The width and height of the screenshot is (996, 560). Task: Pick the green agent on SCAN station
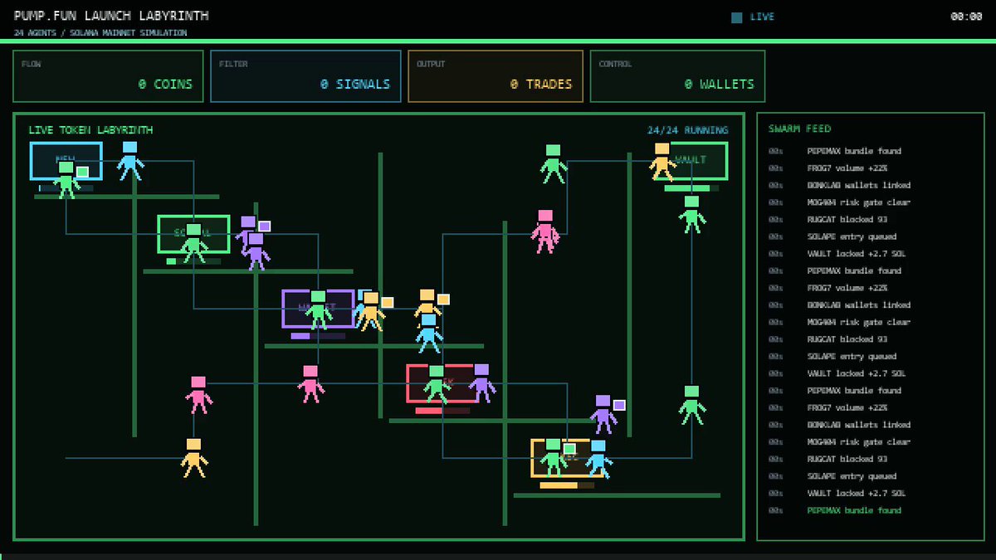tap(193, 243)
